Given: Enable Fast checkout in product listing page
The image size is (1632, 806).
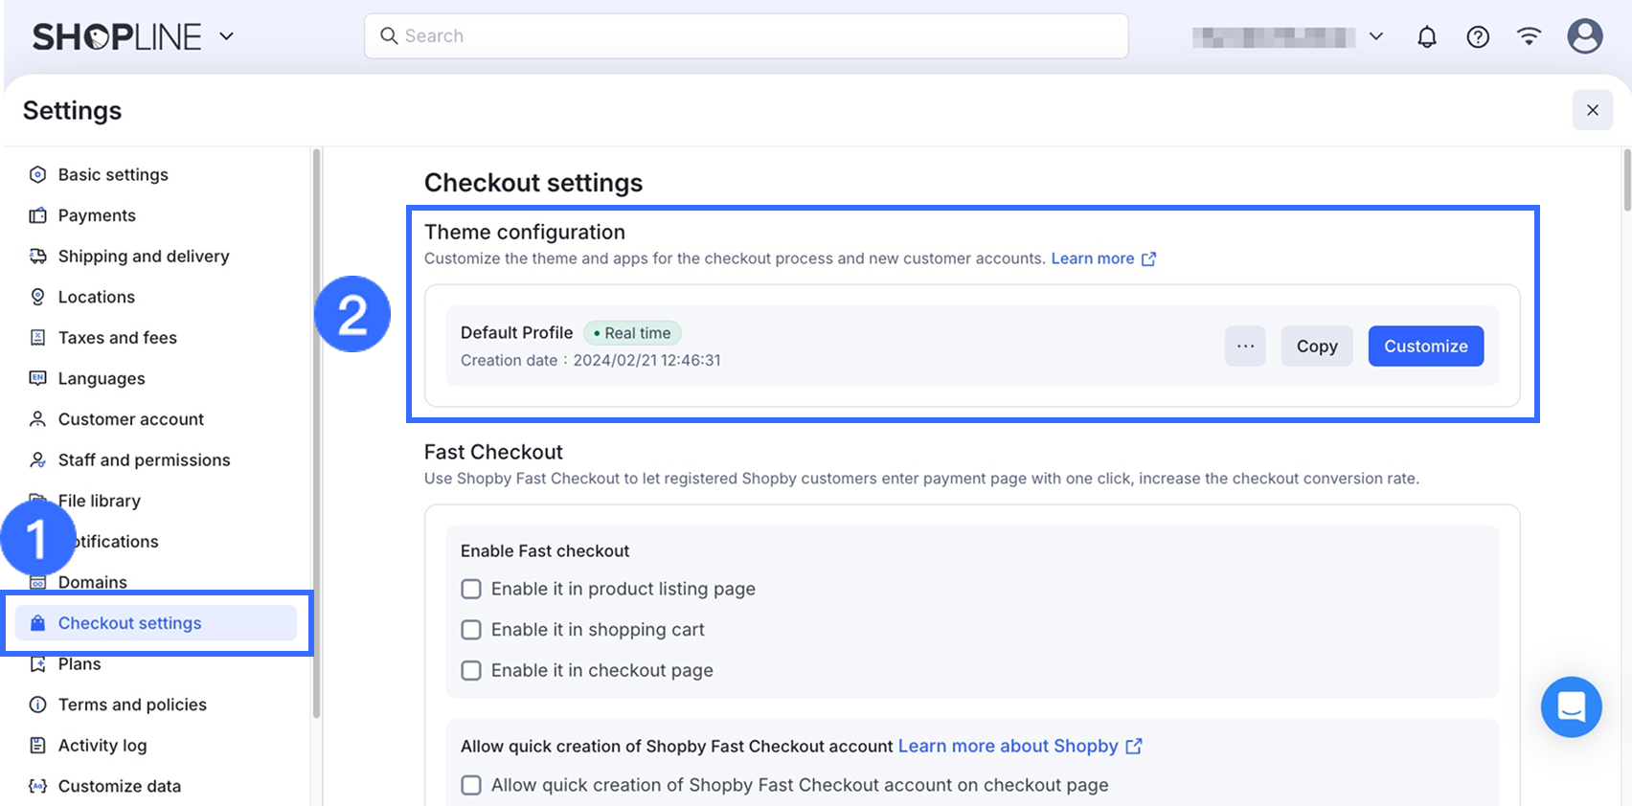Looking at the screenshot, I should click(x=471, y=589).
